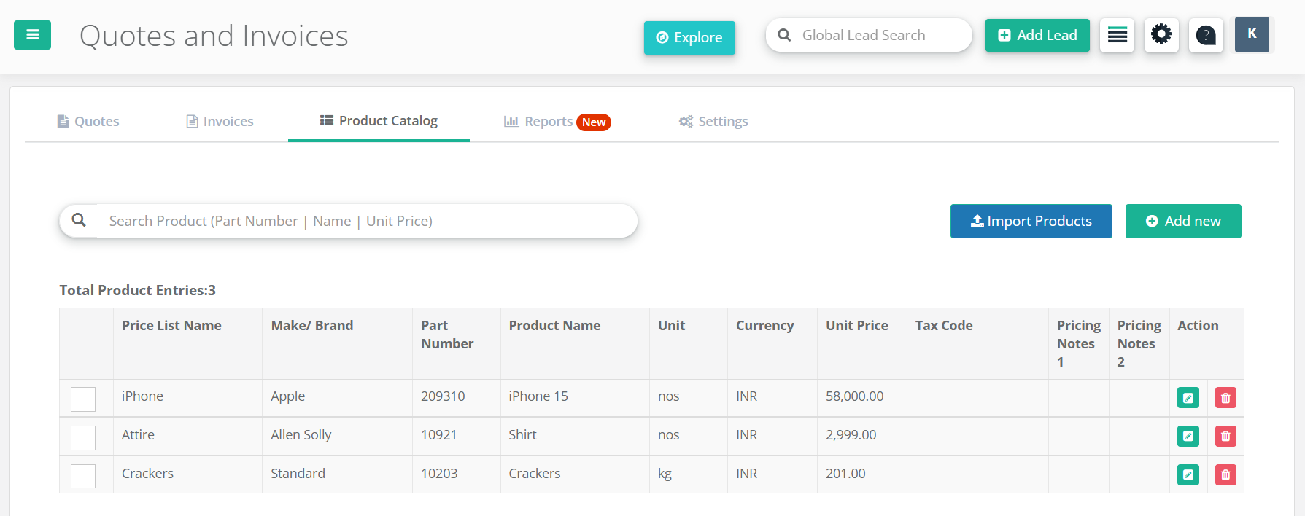Open the list view icon in header
Viewport: 1305px width, 516px height.
pyautogui.click(x=1117, y=35)
